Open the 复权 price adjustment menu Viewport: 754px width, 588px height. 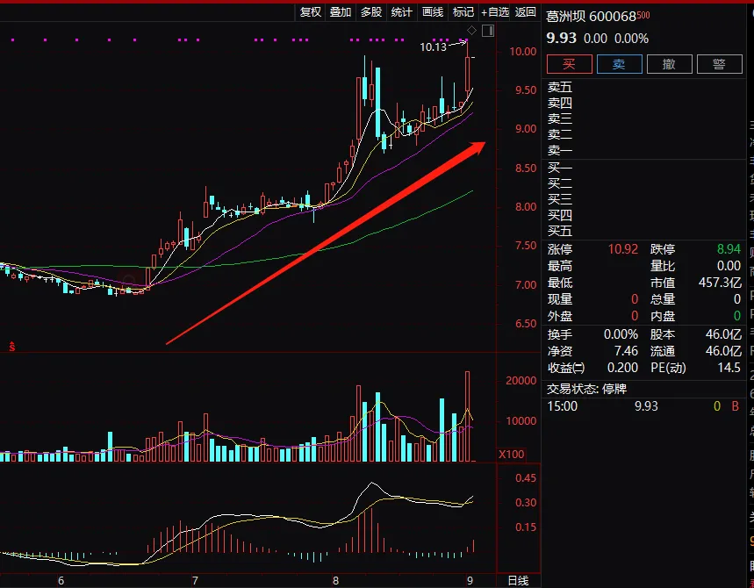310,11
